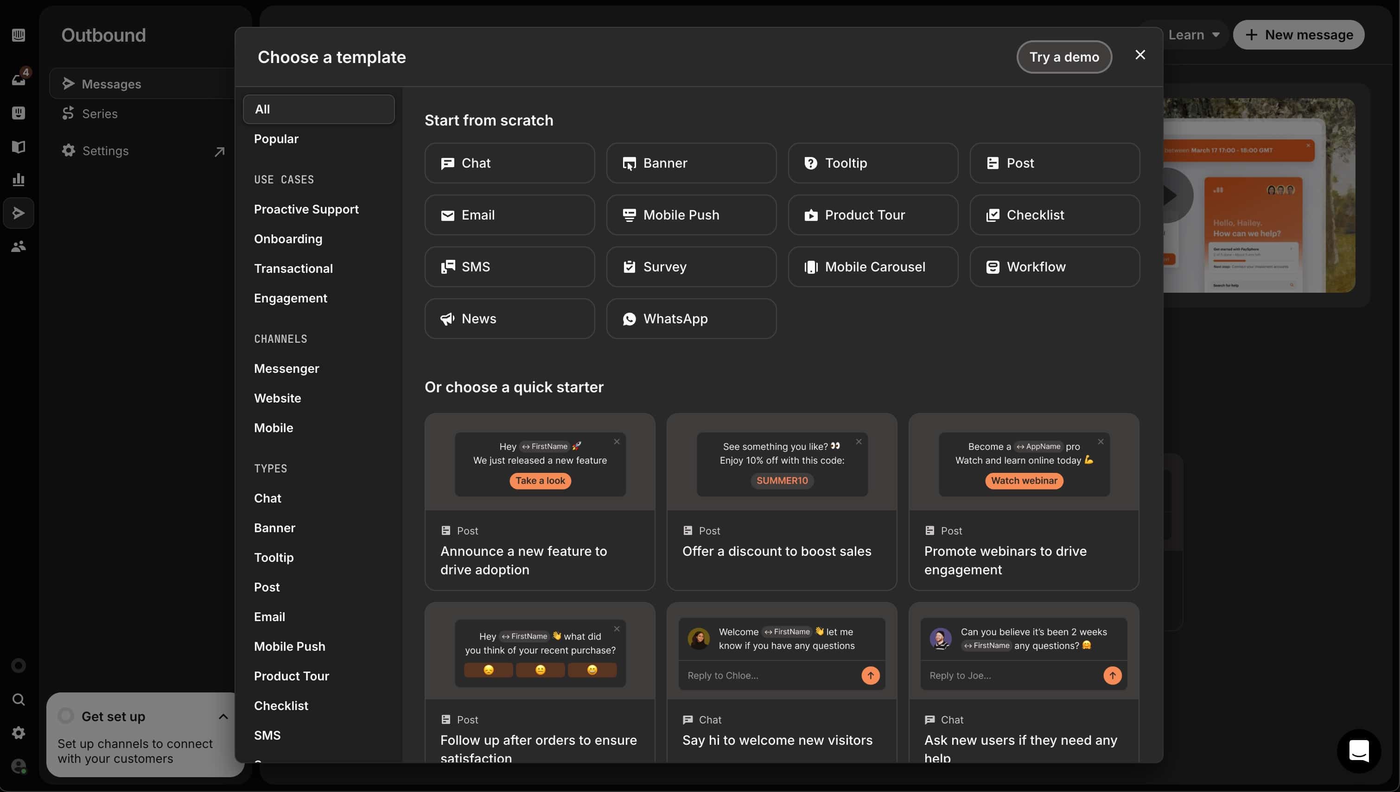This screenshot has height=792, width=1400.
Task: Open the Knowledge base section
Action: pyautogui.click(x=19, y=147)
